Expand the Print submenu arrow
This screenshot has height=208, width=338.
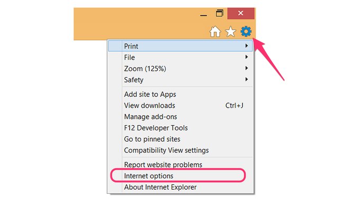coord(247,46)
